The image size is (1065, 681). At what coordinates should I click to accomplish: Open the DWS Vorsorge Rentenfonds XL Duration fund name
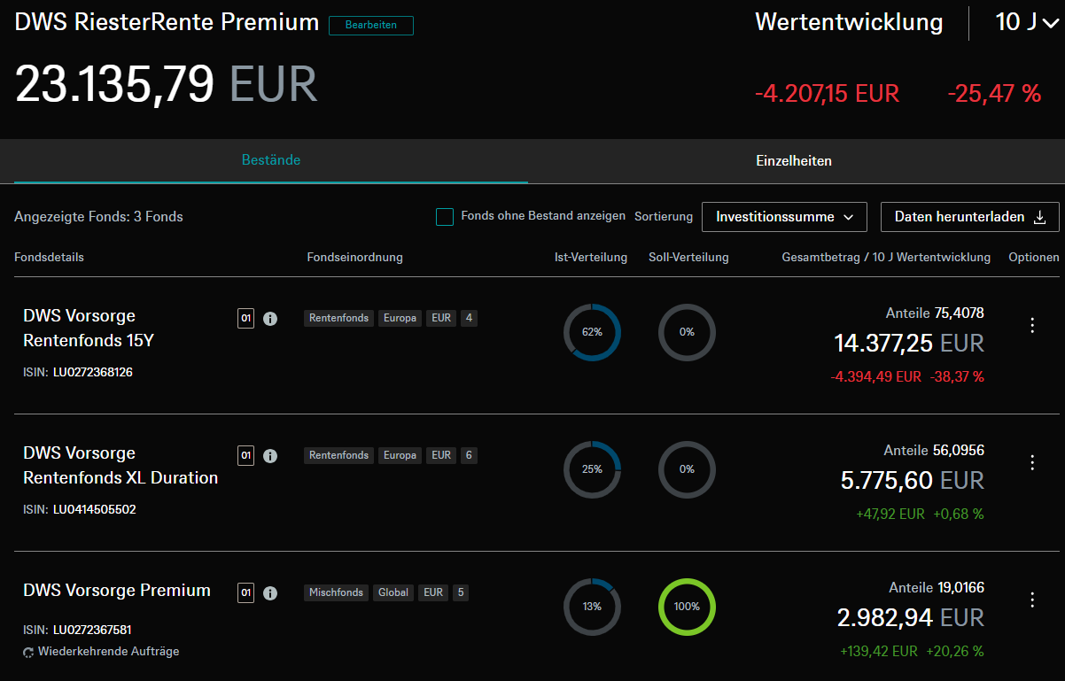tap(120, 465)
